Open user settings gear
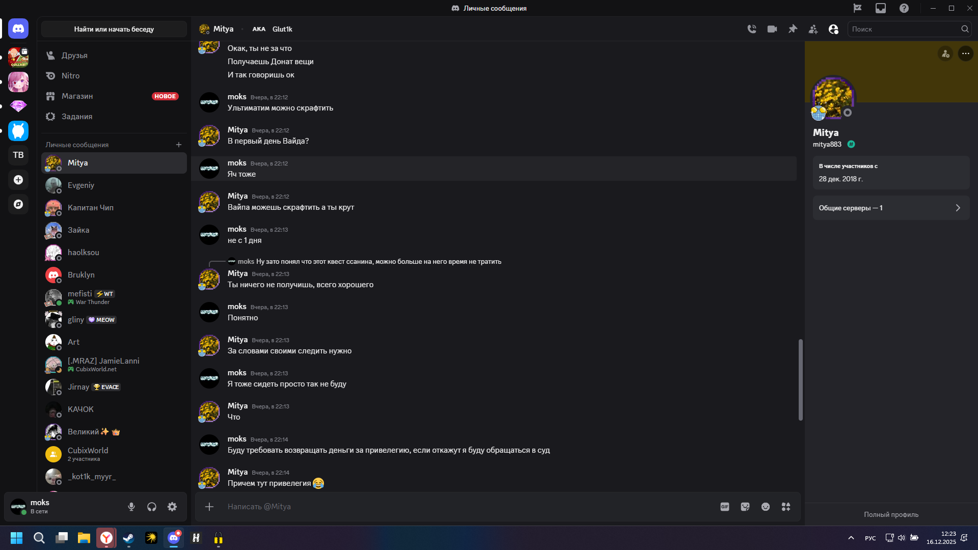 click(x=172, y=507)
